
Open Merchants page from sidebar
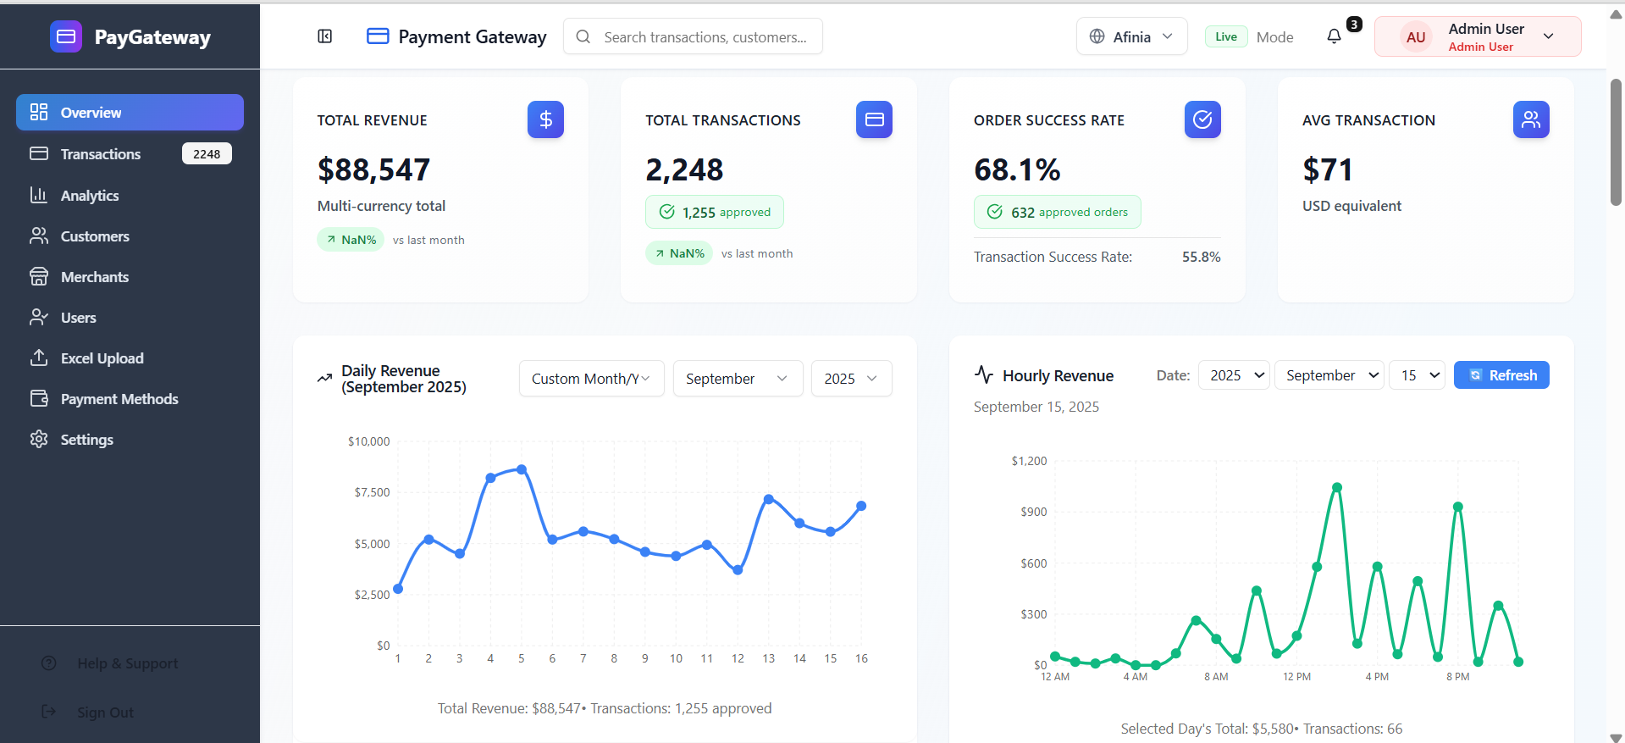130,276
